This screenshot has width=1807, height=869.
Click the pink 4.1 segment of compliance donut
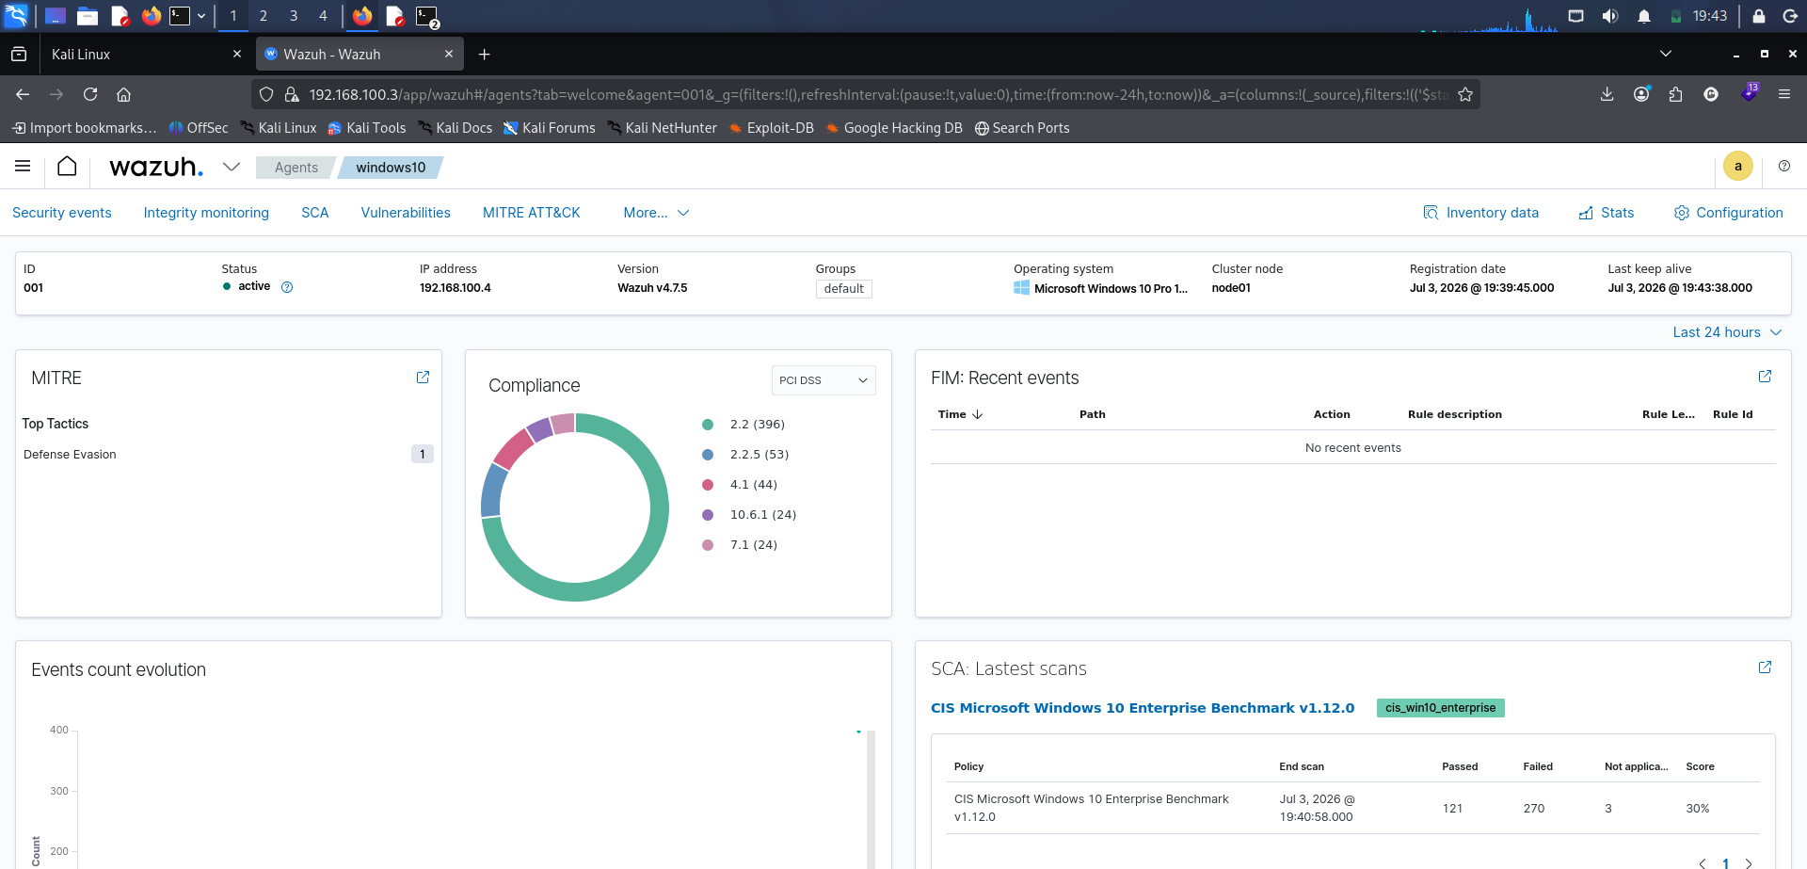(514, 448)
